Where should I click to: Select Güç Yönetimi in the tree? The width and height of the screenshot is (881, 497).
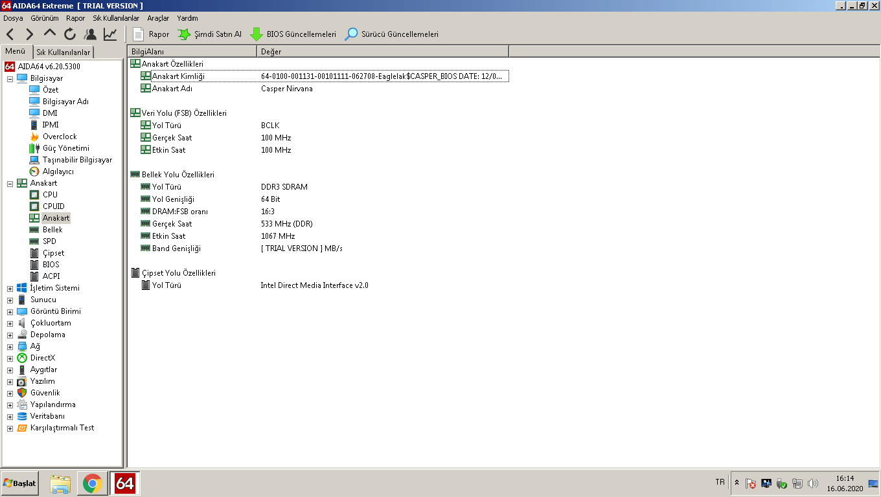pyautogui.click(x=66, y=148)
